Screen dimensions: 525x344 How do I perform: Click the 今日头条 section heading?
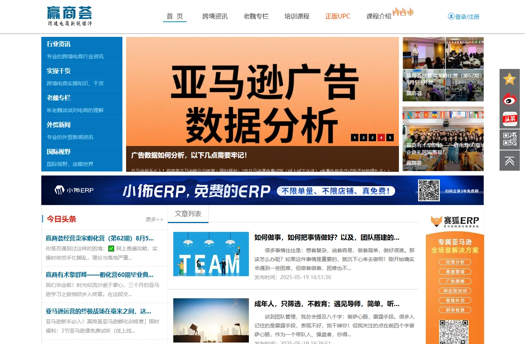point(62,219)
